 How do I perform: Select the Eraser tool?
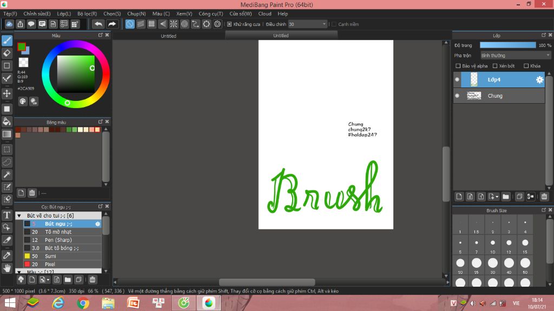6,53
